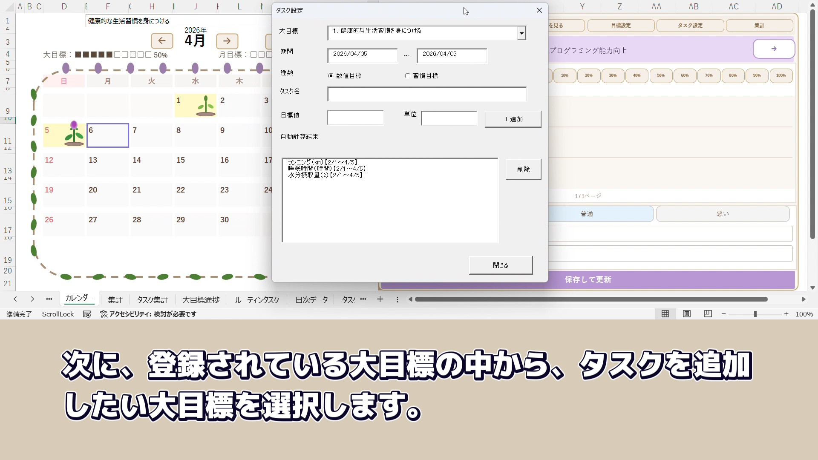Click the new sheet plus icon

[380, 299]
